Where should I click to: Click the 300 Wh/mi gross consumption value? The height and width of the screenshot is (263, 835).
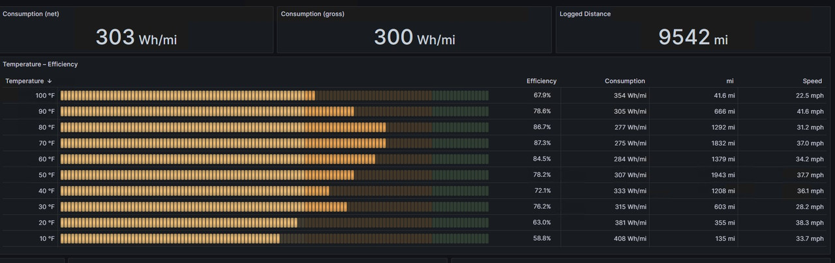(x=414, y=37)
